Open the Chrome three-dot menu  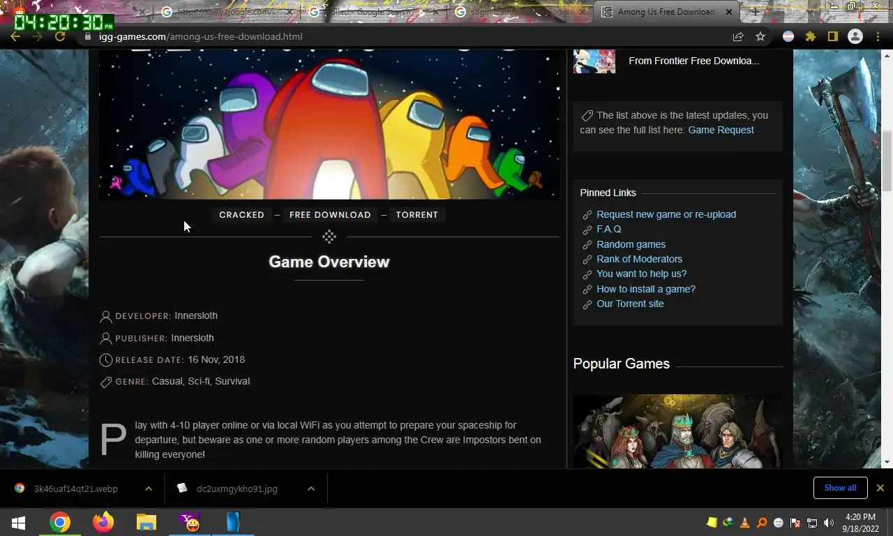878,36
